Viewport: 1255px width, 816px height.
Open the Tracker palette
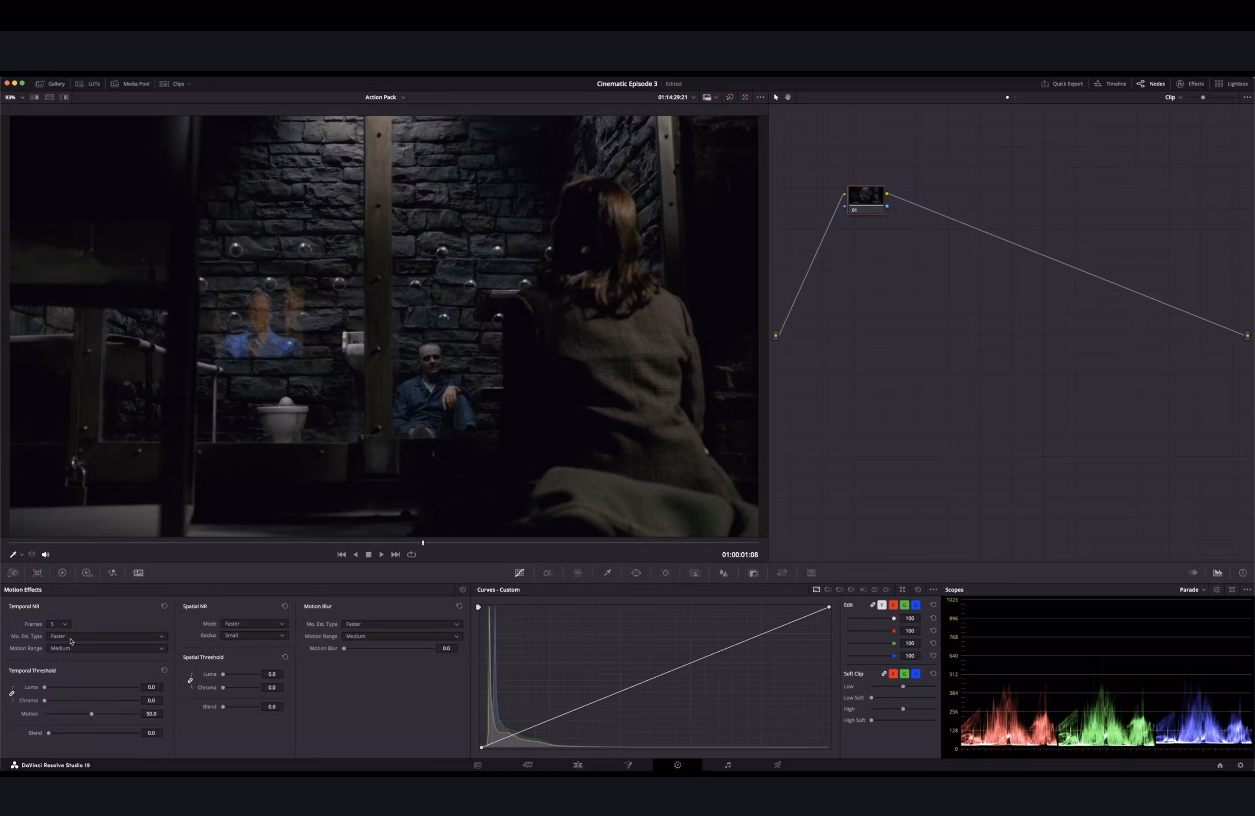(665, 573)
